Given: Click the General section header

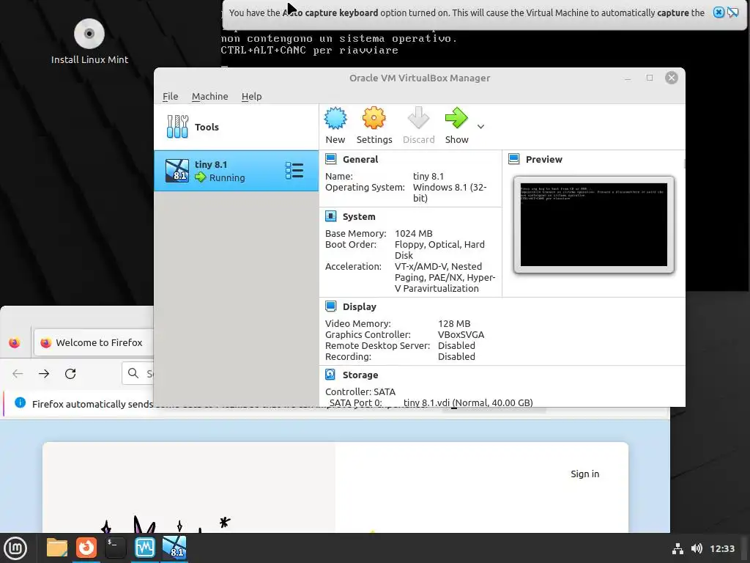Looking at the screenshot, I should [360, 159].
